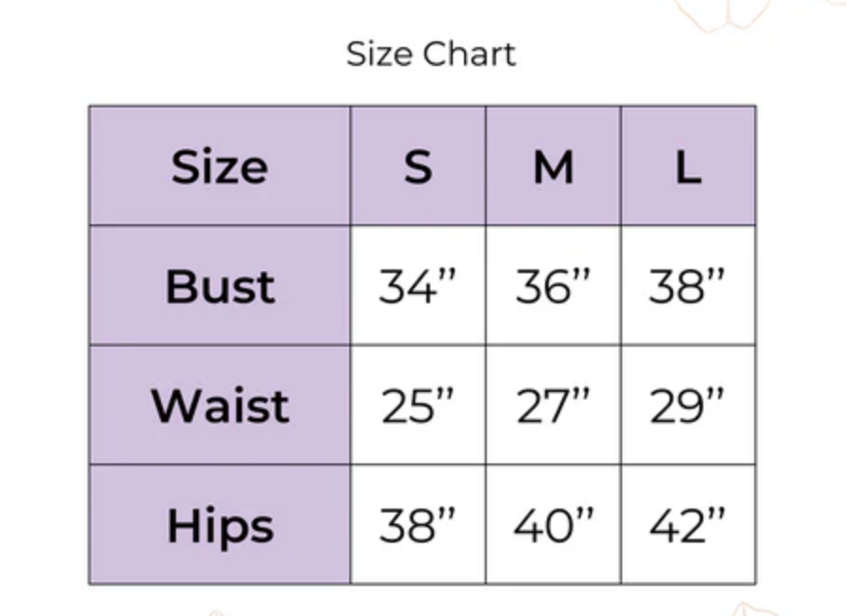The width and height of the screenshot is (851, 616).
Task: Select the L column header
Action: pyautogui.click(x=688, y=166)
